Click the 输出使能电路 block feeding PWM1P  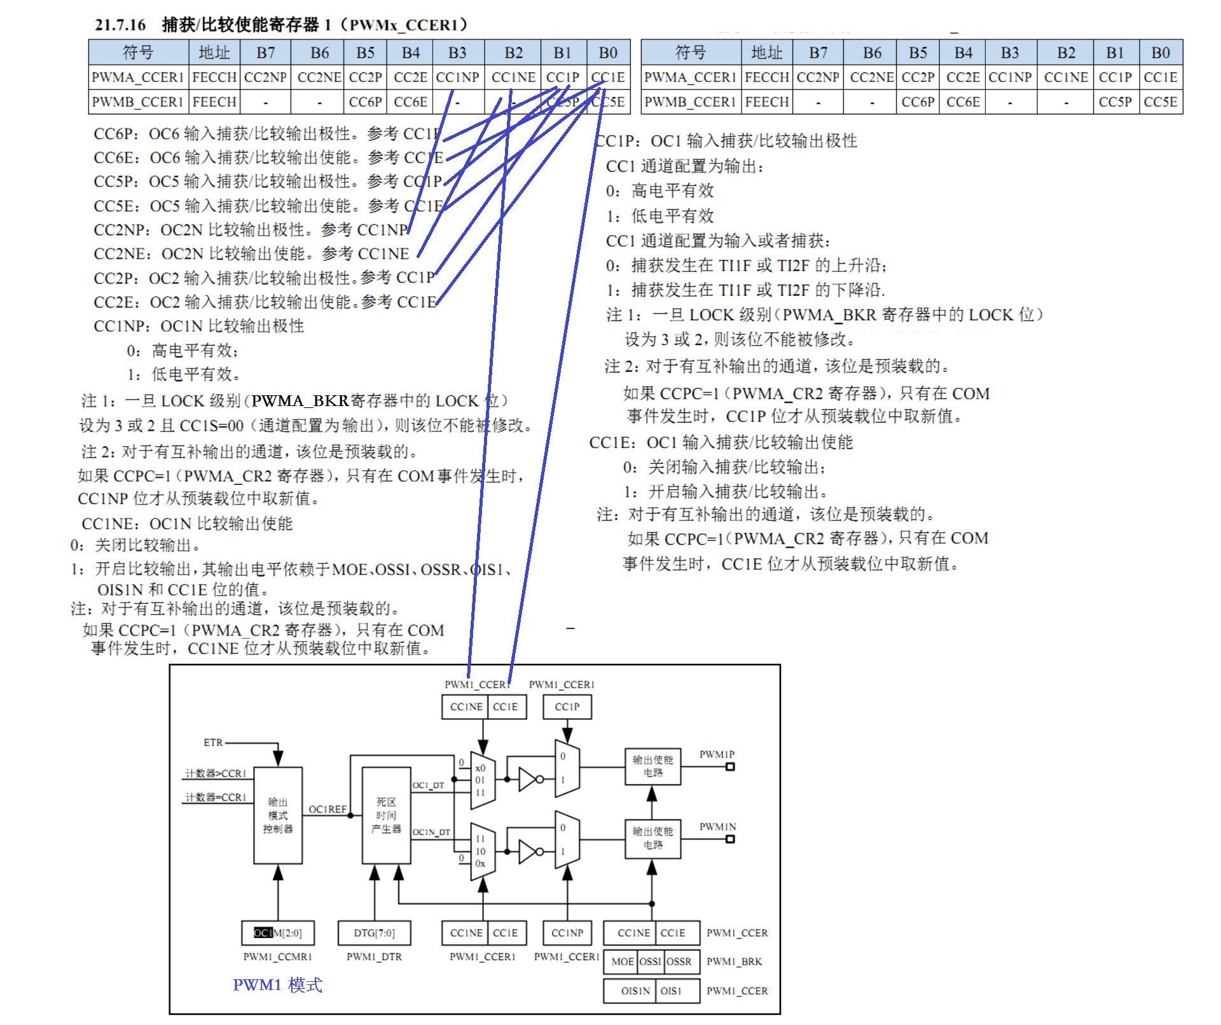(x=652, y=766)
